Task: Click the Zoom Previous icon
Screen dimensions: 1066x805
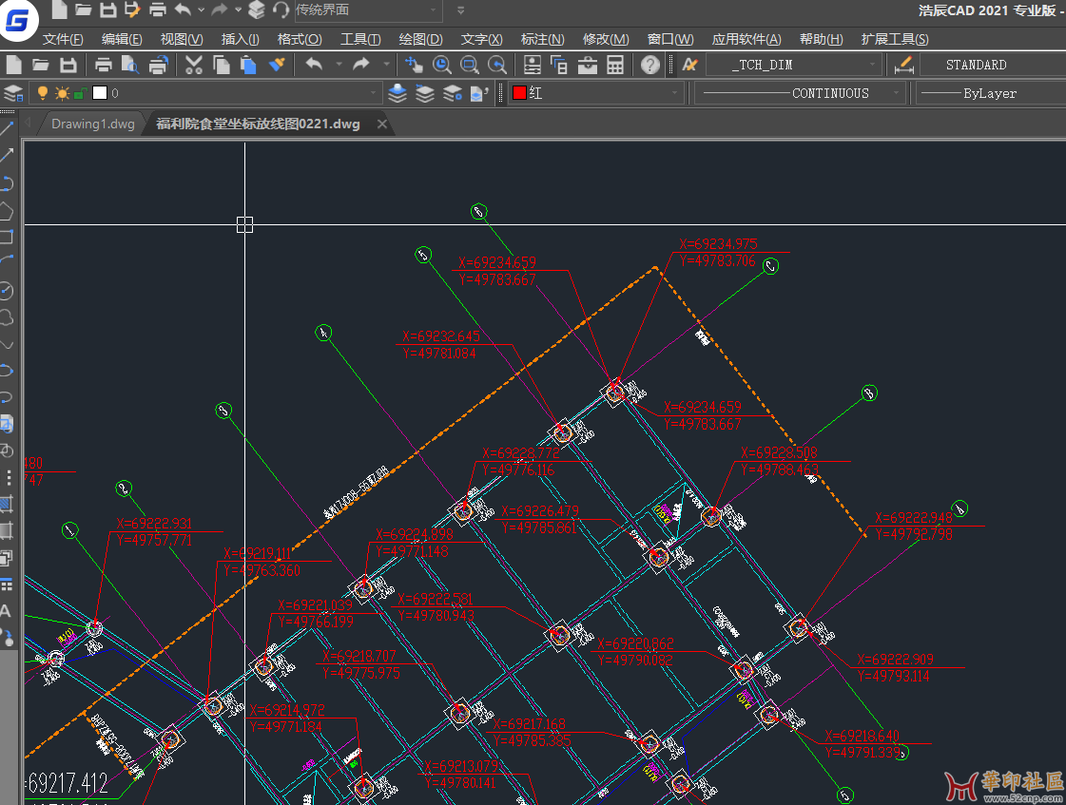Action: click(497, 66)
